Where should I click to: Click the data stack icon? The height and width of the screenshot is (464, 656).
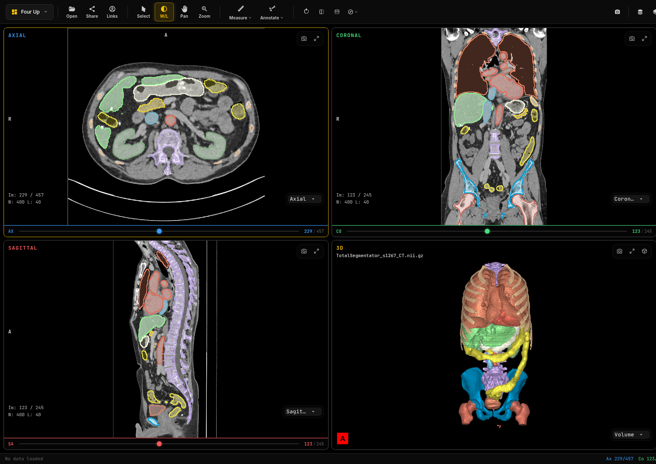pyautogui.click(x=640, y=12)
